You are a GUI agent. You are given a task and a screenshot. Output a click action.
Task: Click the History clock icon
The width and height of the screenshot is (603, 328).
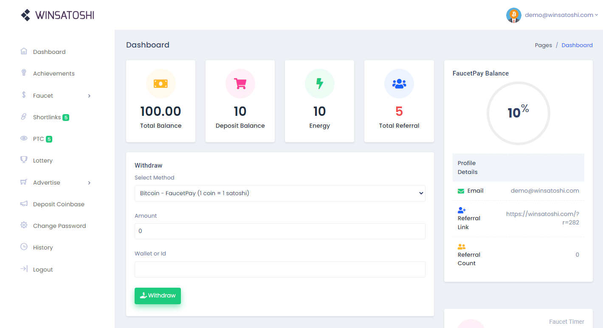point(24,247)
